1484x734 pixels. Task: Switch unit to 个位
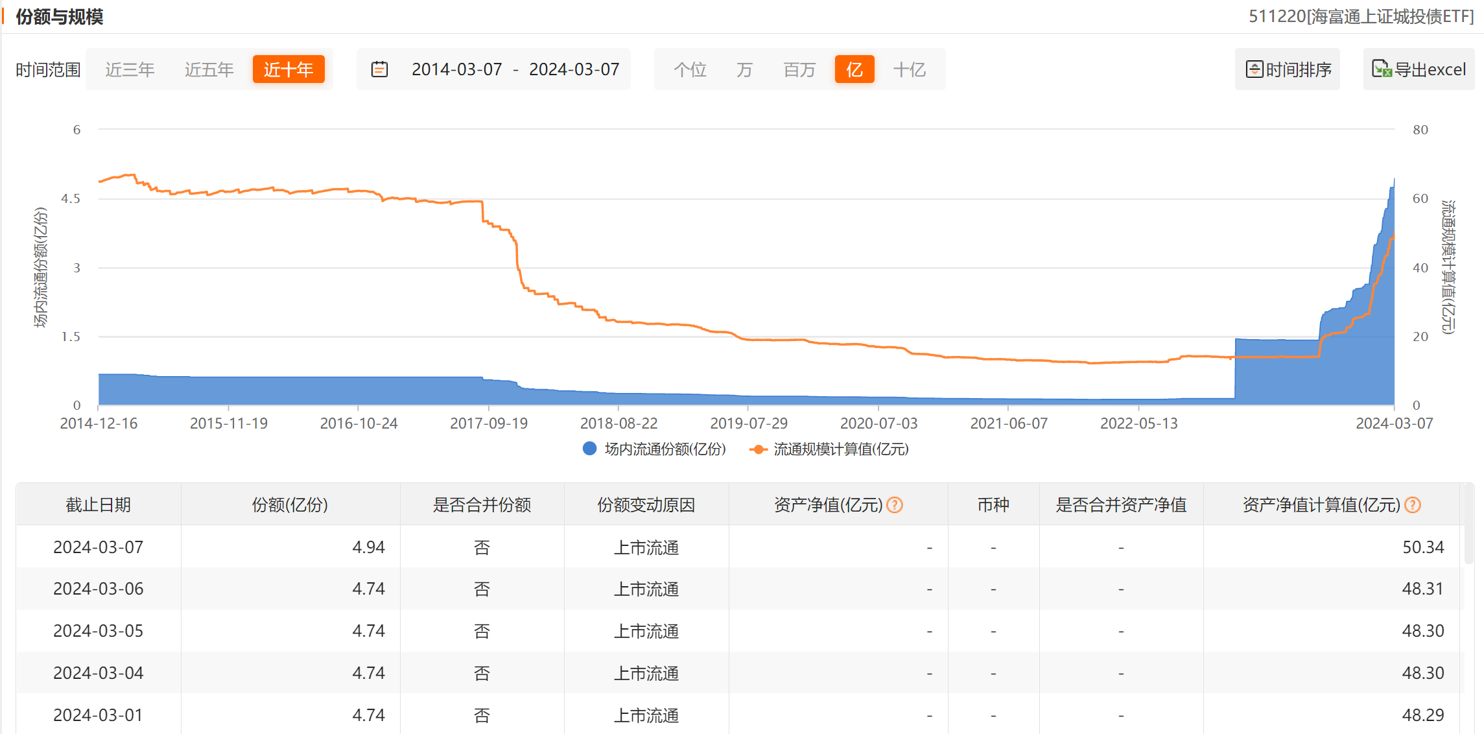(x=690, y=69)
